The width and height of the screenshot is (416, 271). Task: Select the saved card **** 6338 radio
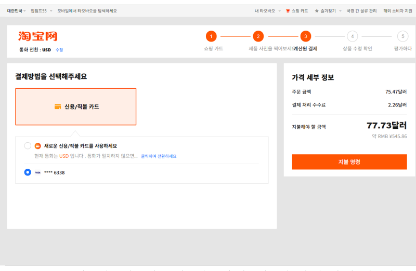pos(28,172)
